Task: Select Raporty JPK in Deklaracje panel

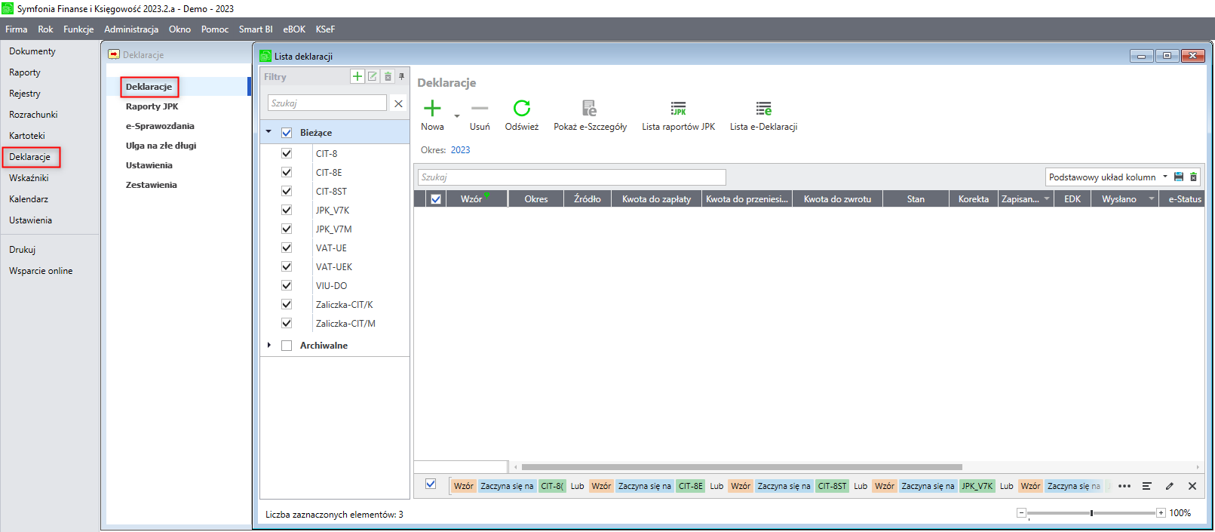Action: coord(152,106)
